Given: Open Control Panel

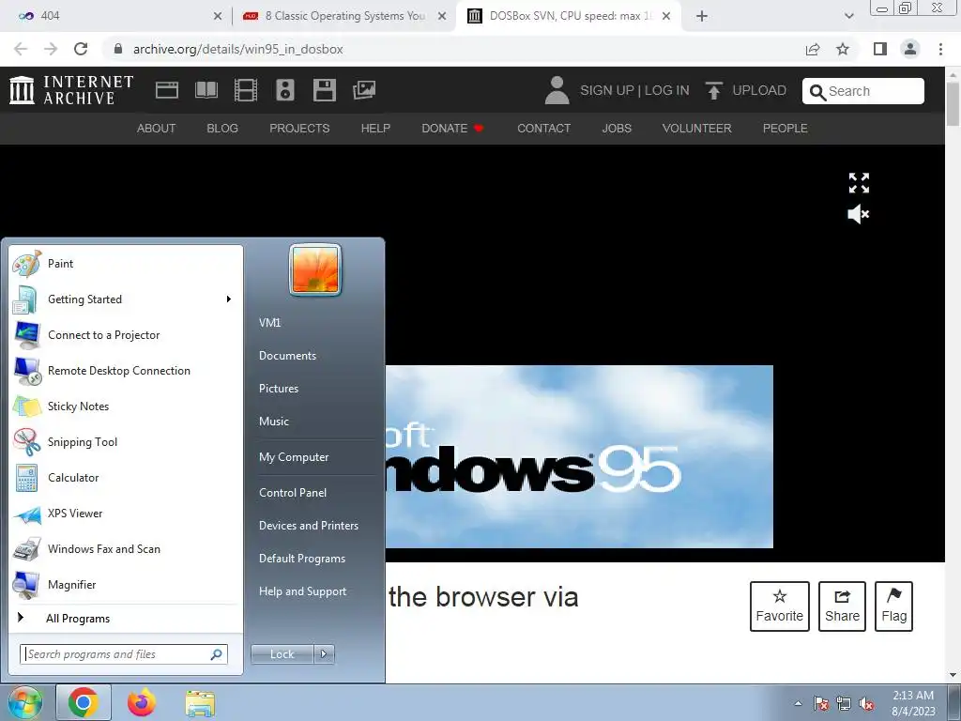Looking at the screenshot, I should 293,492.
